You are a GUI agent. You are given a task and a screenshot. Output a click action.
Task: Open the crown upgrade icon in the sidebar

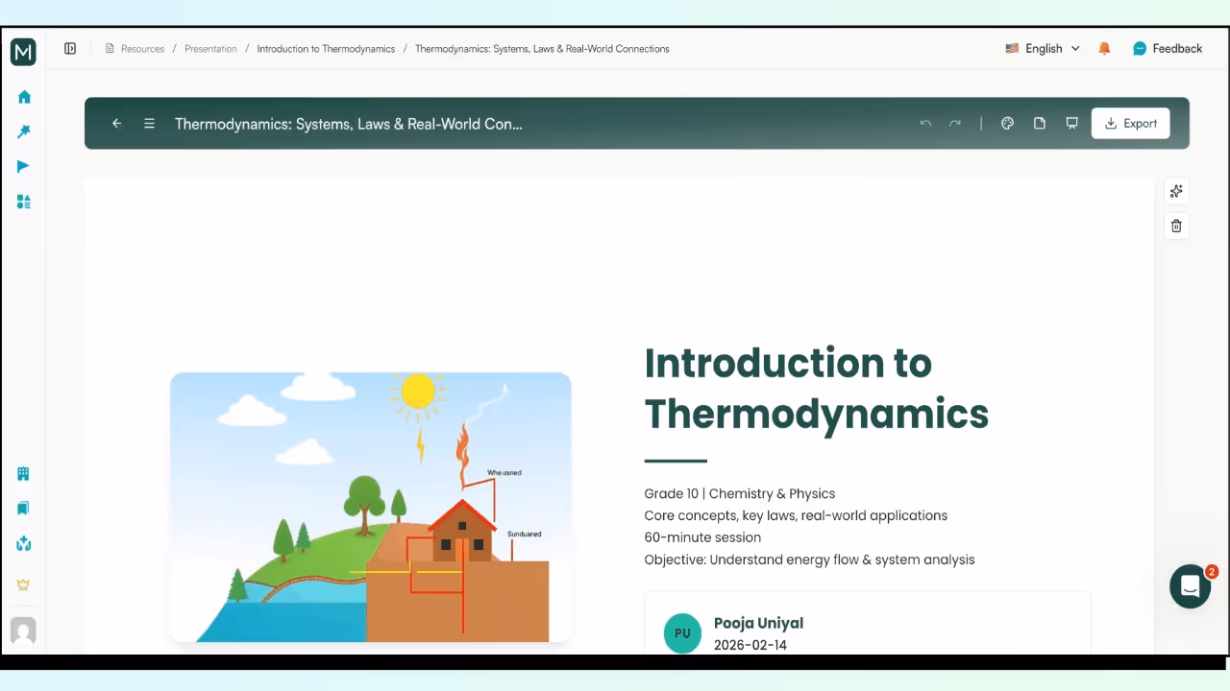(x=24, y=584)
